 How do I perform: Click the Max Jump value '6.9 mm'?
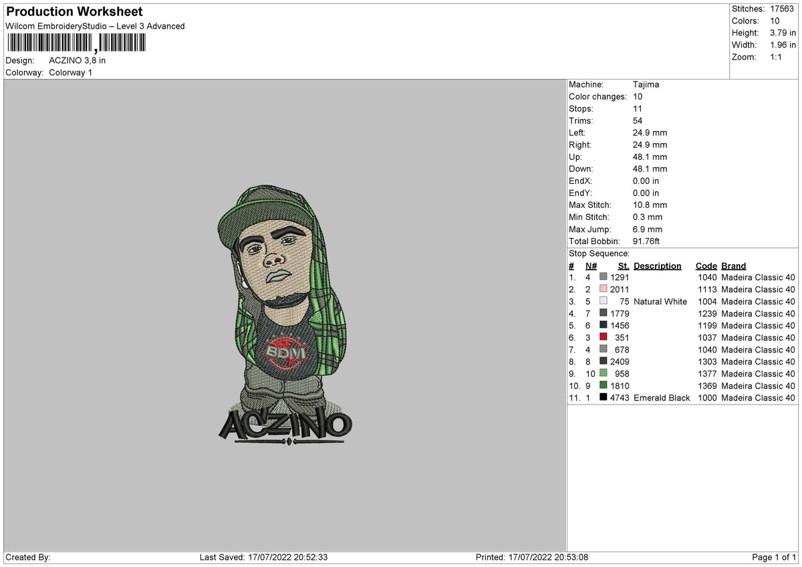coord(648,229)
